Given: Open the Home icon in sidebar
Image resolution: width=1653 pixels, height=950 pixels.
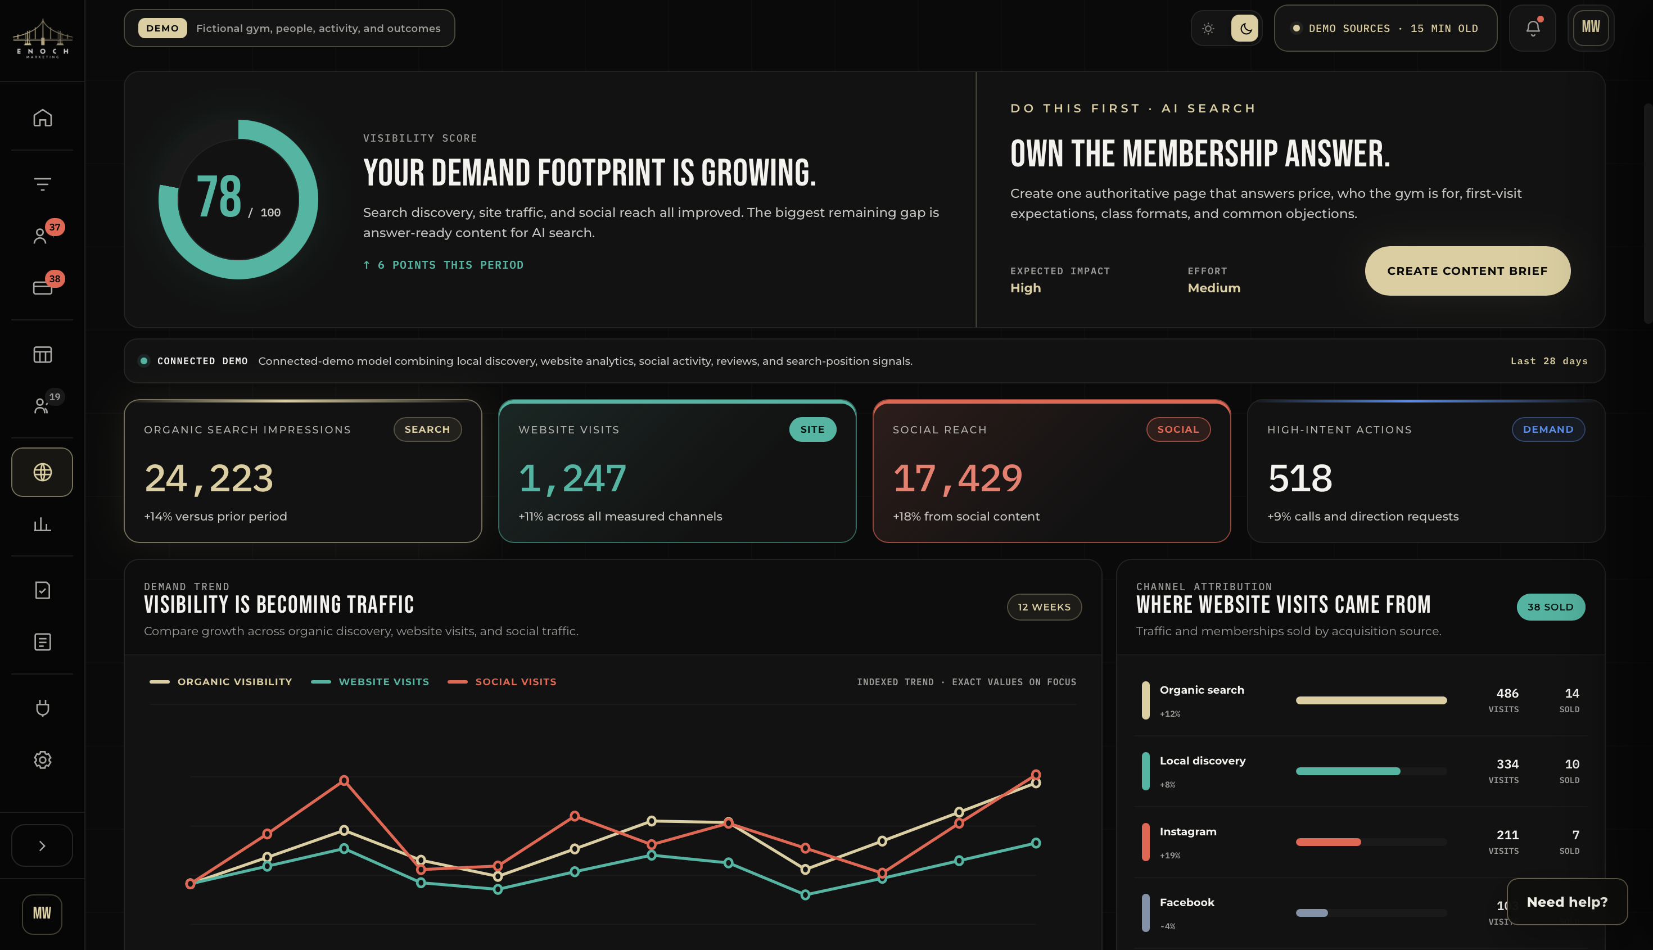Looking at the screenshot, I should (x=42, y=117).
